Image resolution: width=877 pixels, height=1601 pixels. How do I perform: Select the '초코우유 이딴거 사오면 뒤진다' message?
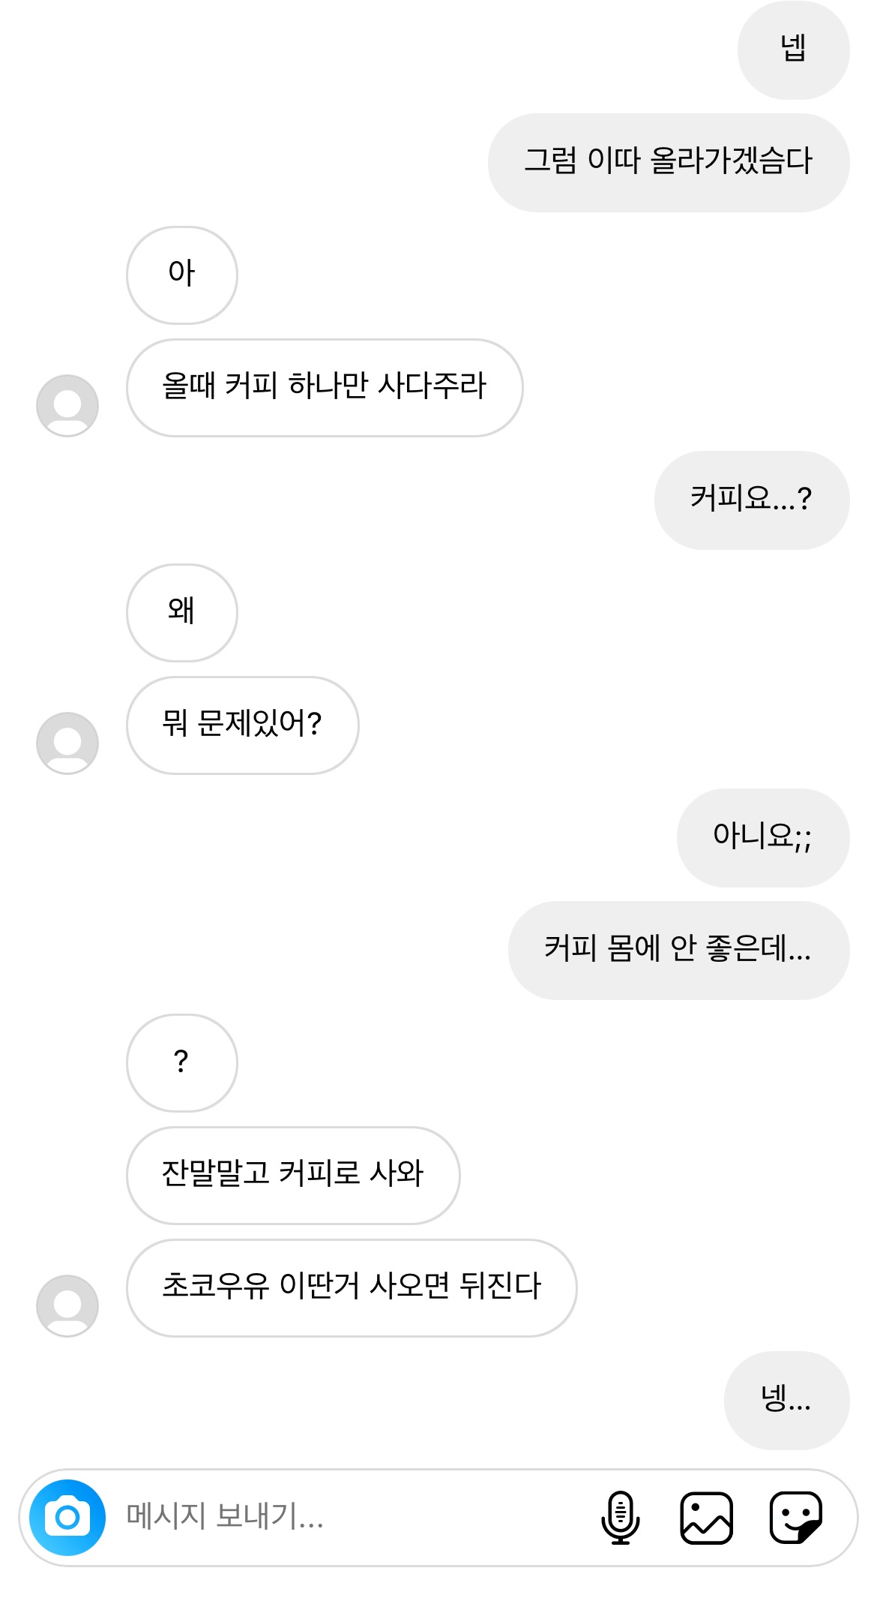352,1287
